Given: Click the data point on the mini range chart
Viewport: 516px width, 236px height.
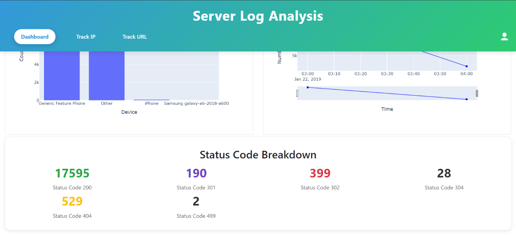Looking at the screenshot, I should pos(307,87).
